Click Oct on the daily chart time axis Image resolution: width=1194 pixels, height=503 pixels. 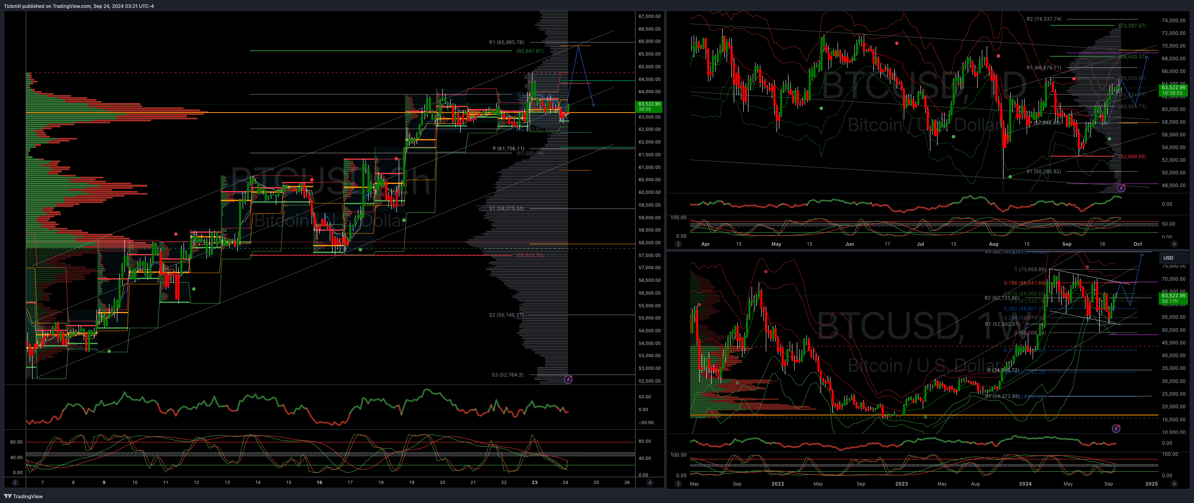click(x=1137, y=244)
